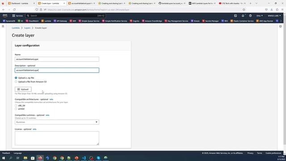Image resolution: width=286 pixels, height=161 pixels.
Task: Select Upload a file from Amazon S3
Action: point(16,82)
